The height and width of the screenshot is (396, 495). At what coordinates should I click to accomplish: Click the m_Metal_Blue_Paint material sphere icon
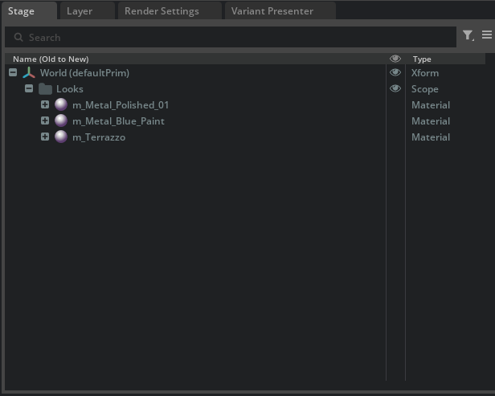pos(61,121)
